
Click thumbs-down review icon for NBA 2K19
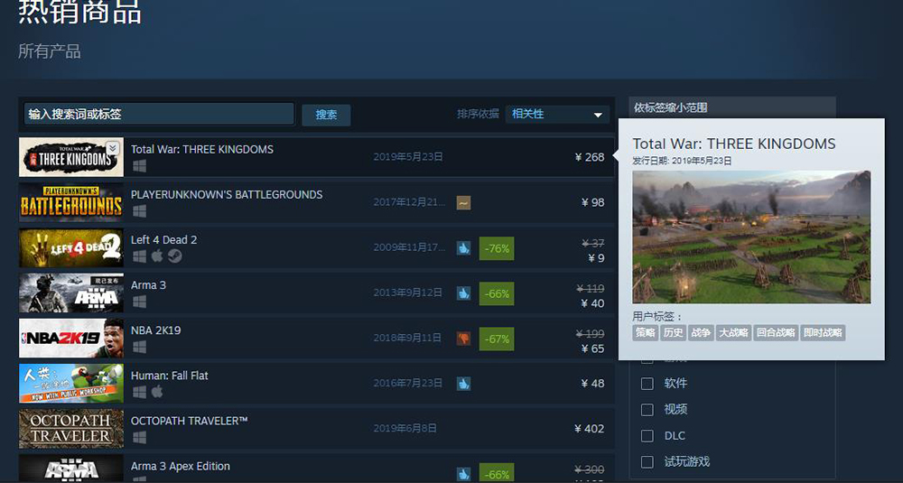(x=463, y=339)
